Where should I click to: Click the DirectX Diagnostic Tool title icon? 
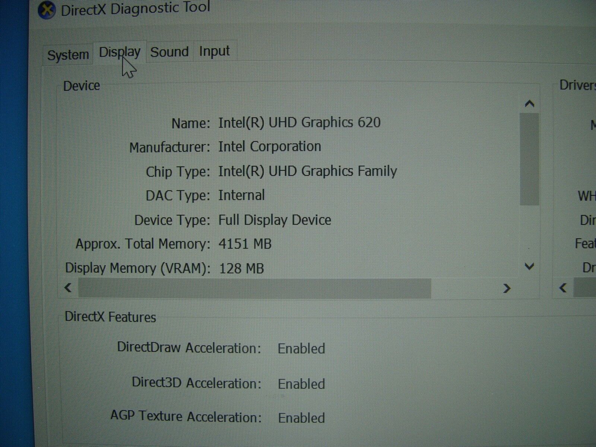pos(47,10)
